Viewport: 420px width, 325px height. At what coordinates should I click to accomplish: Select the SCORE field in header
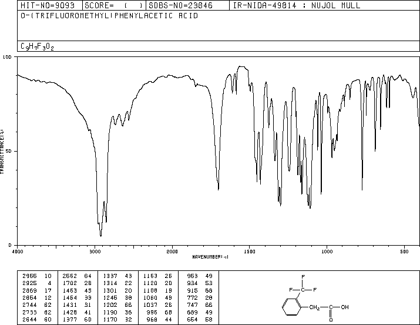pyautogui.click(x=113, y=5)
